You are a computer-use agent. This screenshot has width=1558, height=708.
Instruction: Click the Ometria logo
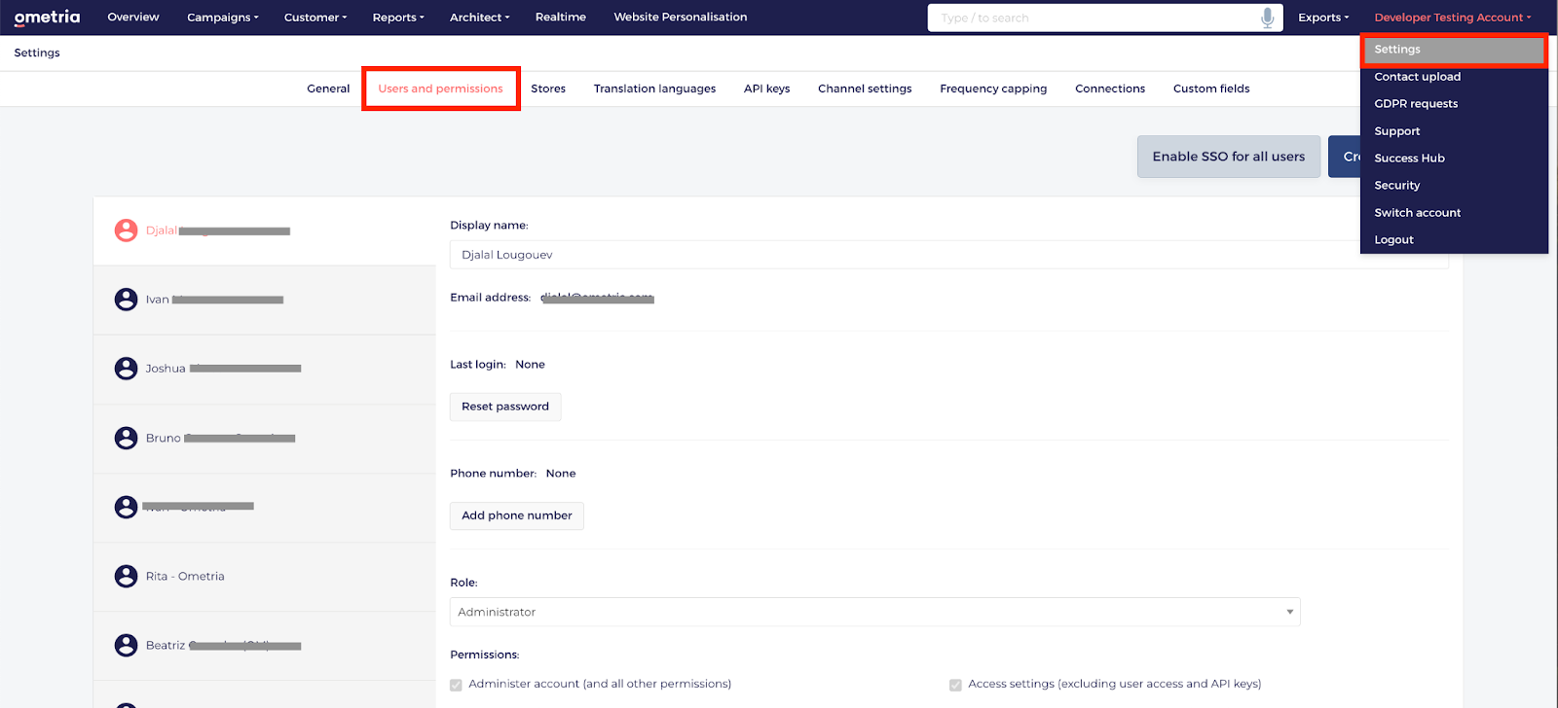tap(47, 18)
